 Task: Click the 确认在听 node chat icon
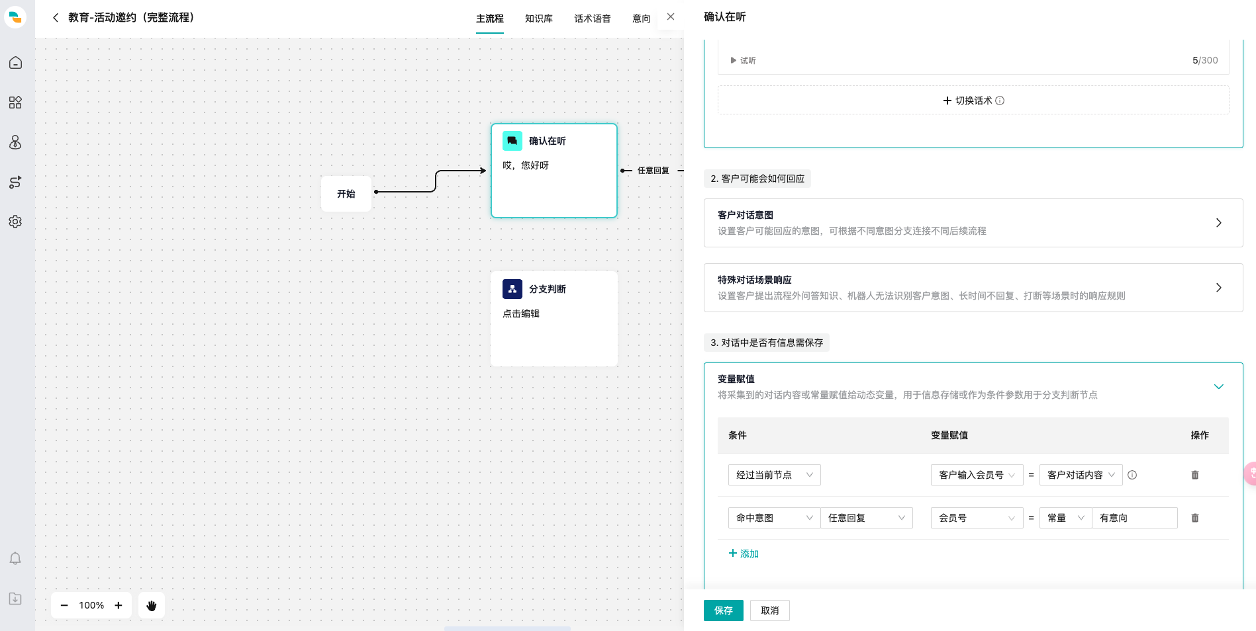(512, 141)
